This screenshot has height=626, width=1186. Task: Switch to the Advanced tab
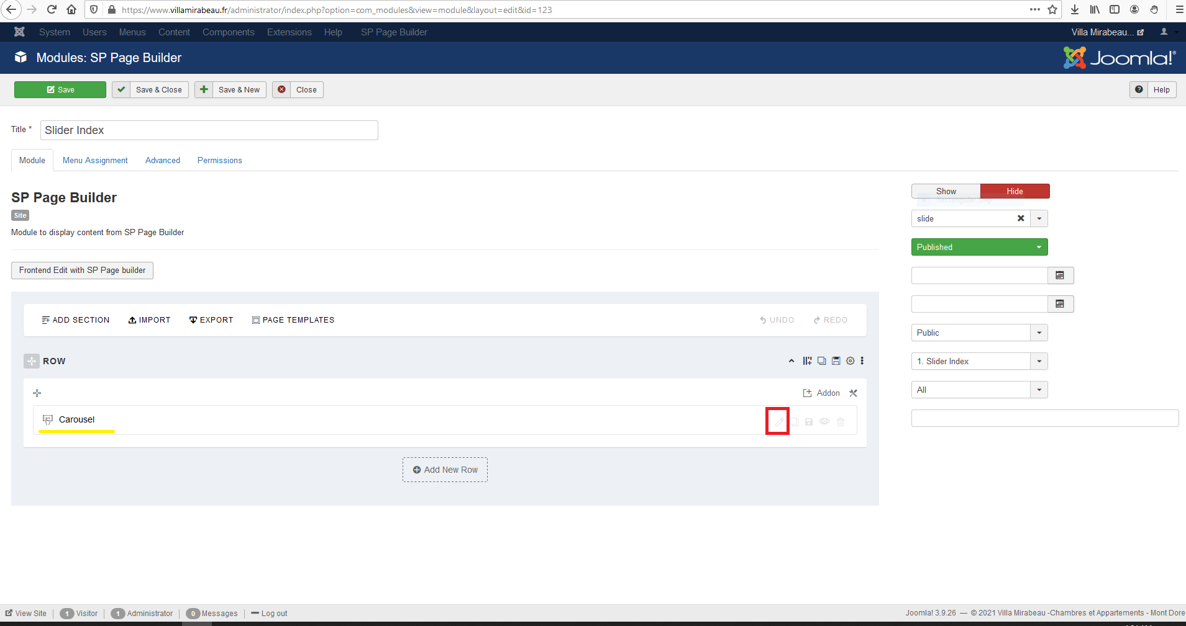pyautogui.click(x=163, y=160)
